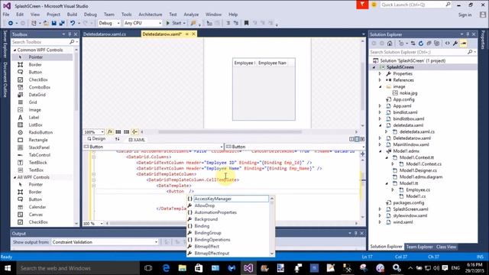Switch to the Class View tab
The width and height of the screenshot is (489, 275).
(x=446, y=247)
